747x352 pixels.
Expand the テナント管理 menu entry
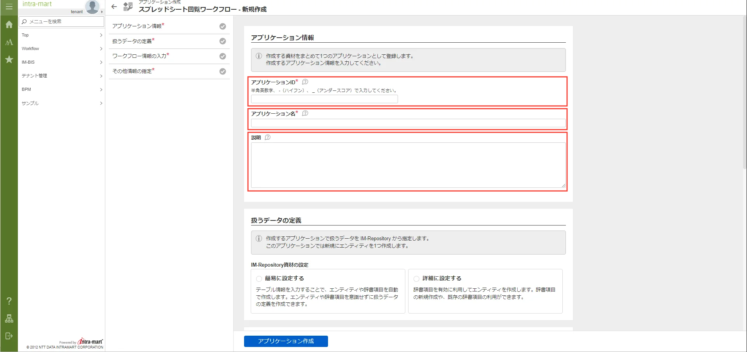(x=62, y=76)
